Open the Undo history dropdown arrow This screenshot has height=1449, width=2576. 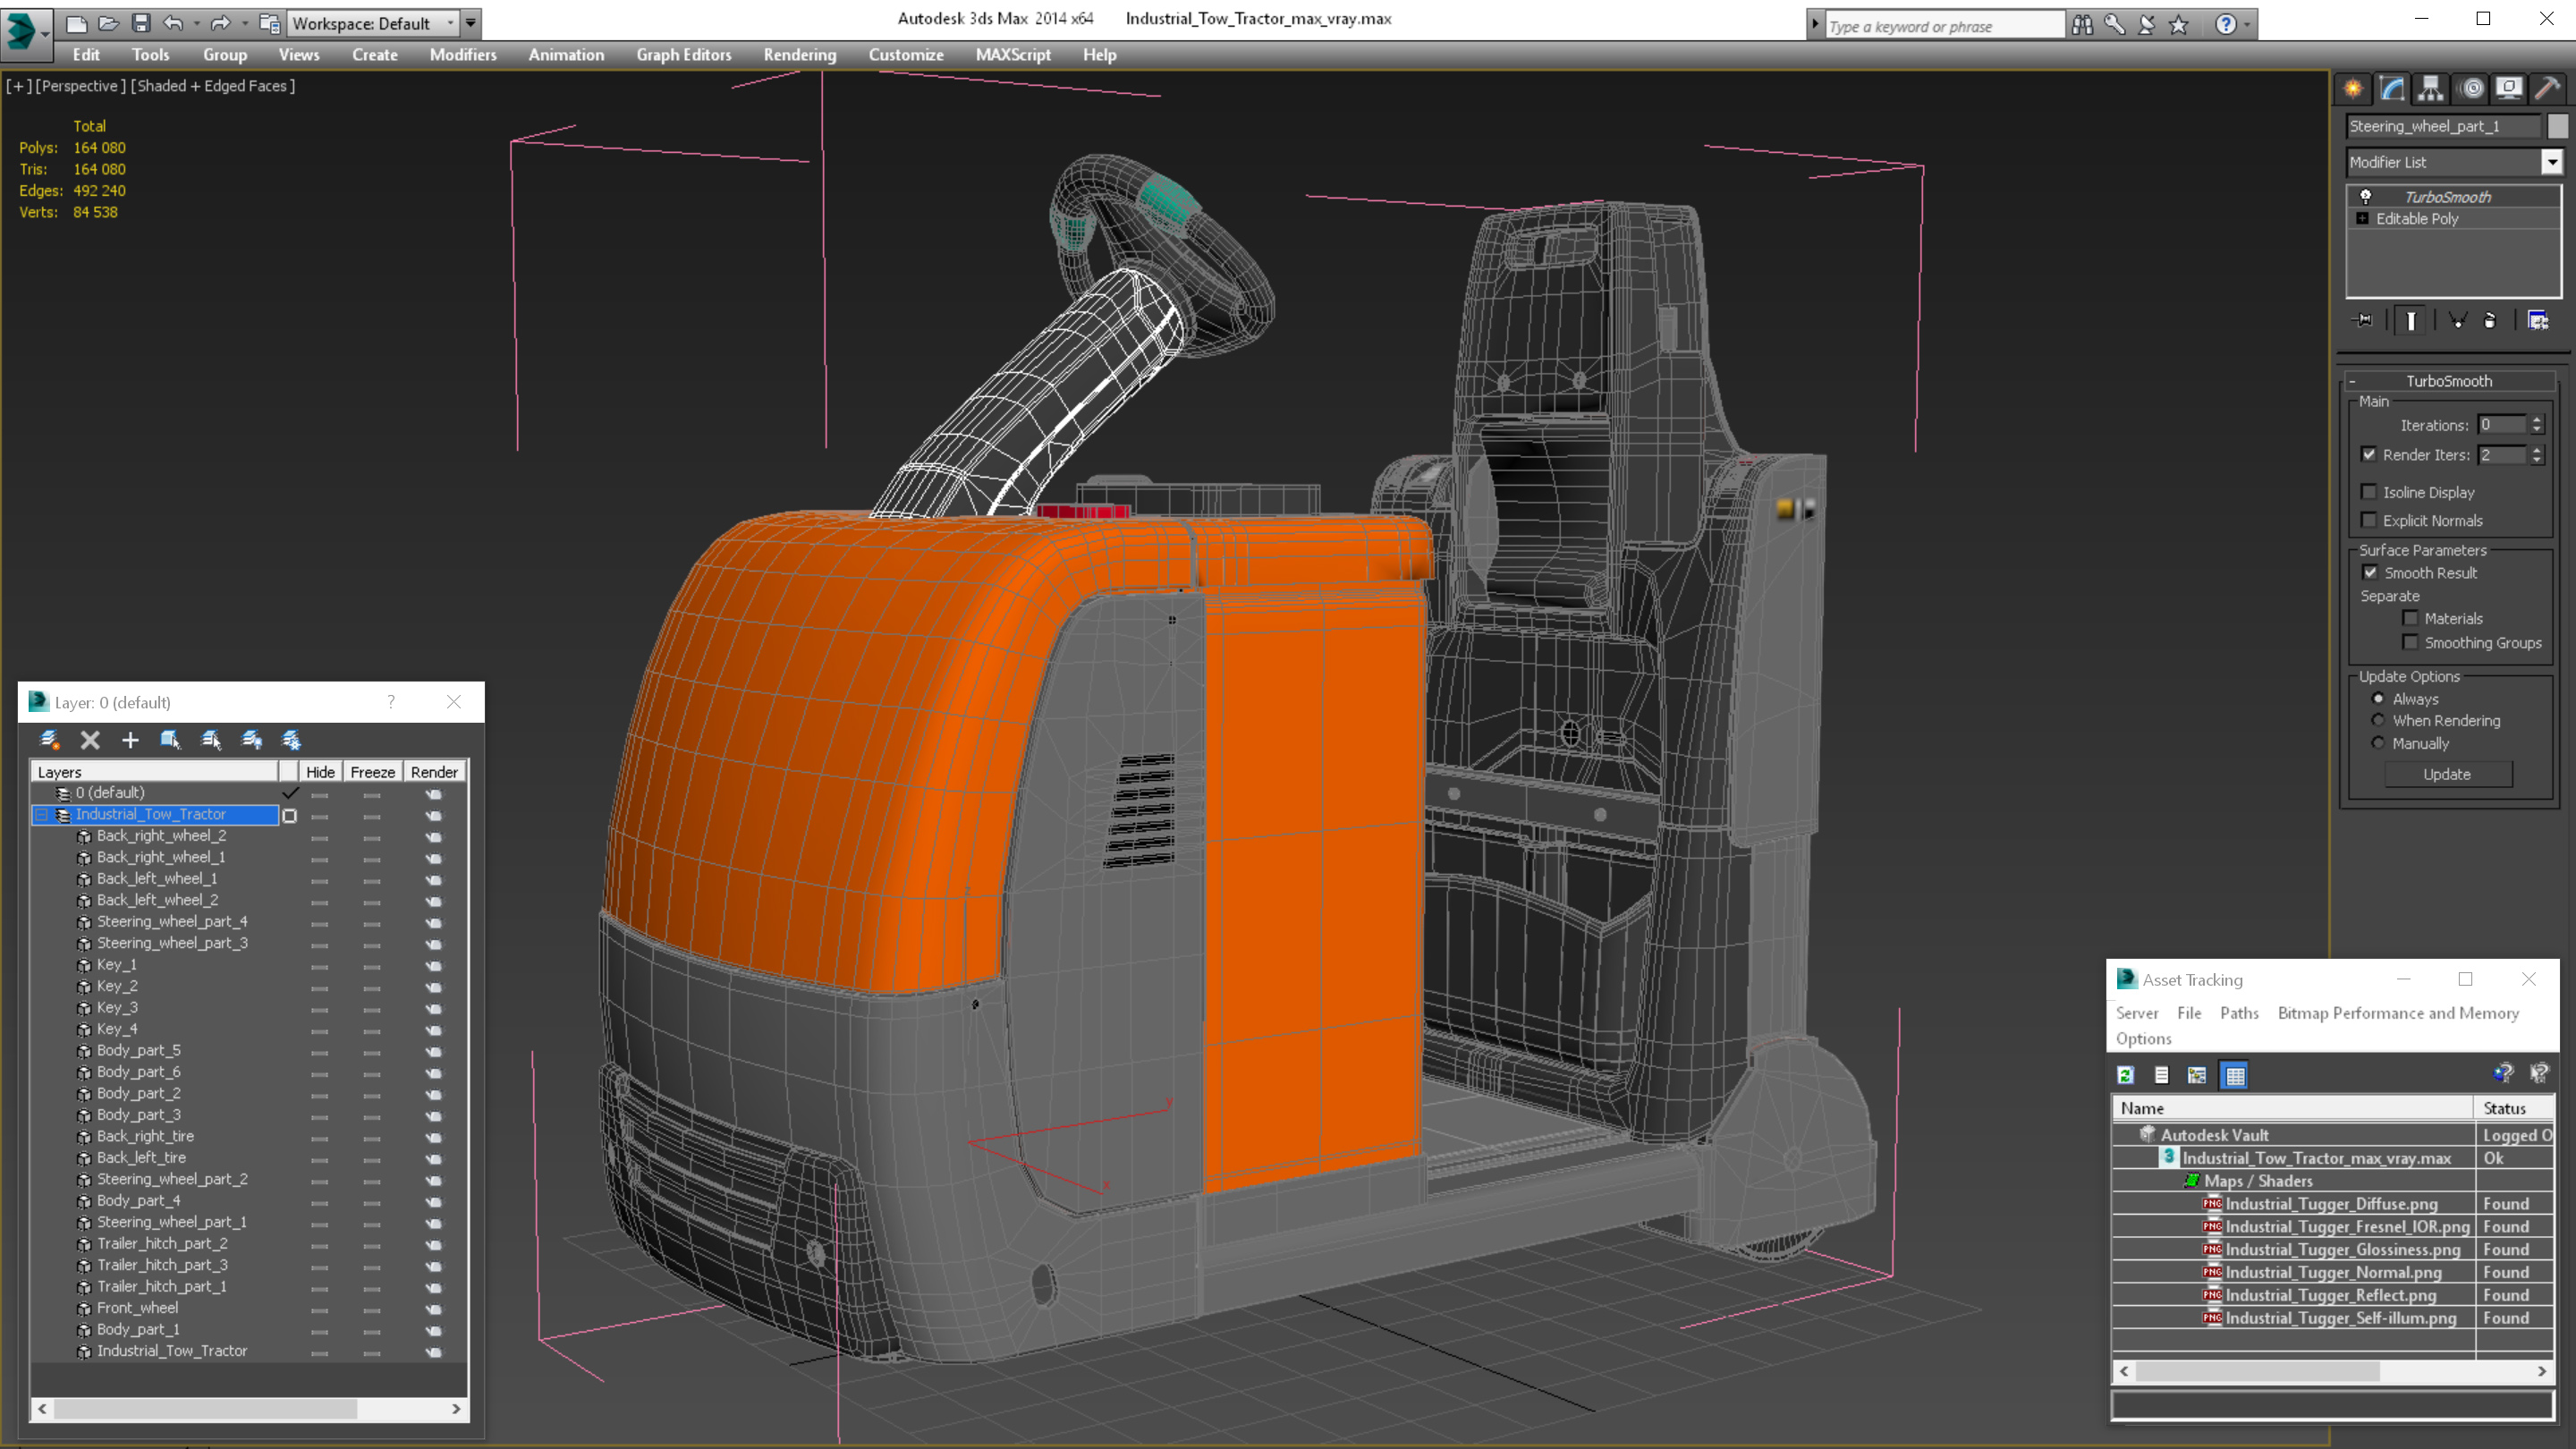pos(196,22)
